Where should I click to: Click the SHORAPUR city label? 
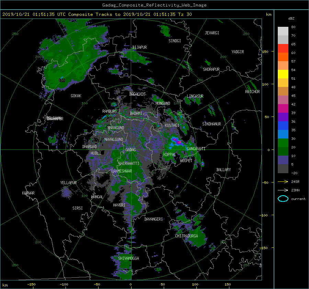pos(211,69)
